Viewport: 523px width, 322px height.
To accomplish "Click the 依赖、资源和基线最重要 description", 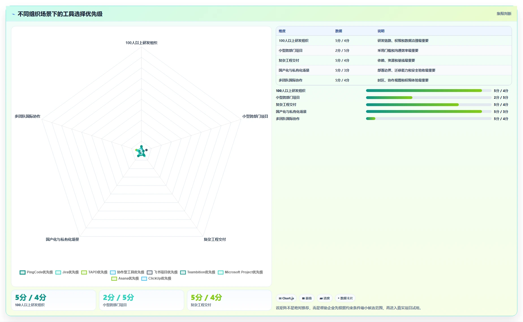I will click(x=396, y=61).
